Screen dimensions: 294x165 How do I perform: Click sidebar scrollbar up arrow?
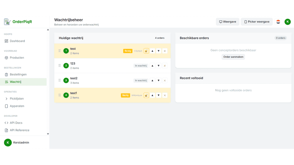(x=48, y=30)
